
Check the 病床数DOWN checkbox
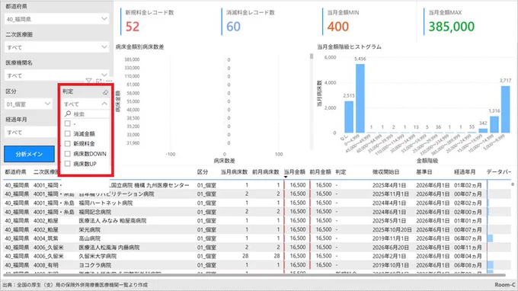point(67,154)
